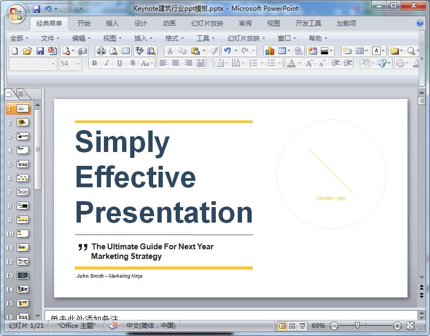Toggle italic formatting
Viewport: 430px width, 336px height.
click(x=107, y=64)
